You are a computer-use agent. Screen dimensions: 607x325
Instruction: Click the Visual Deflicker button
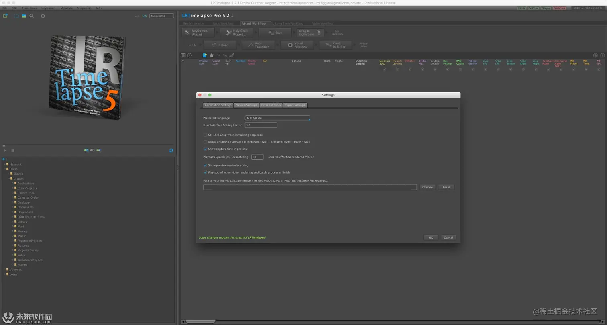(x=336, y=45)
